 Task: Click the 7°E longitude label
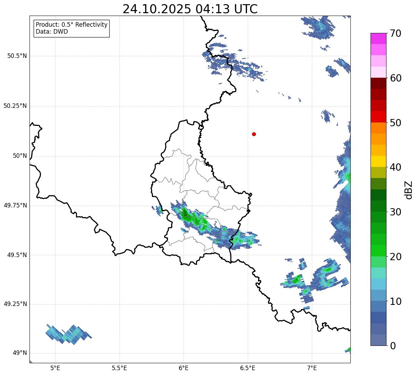(312, 368)
